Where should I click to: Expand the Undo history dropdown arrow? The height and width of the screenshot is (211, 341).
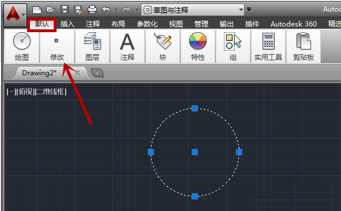click(x=116, y=10)
